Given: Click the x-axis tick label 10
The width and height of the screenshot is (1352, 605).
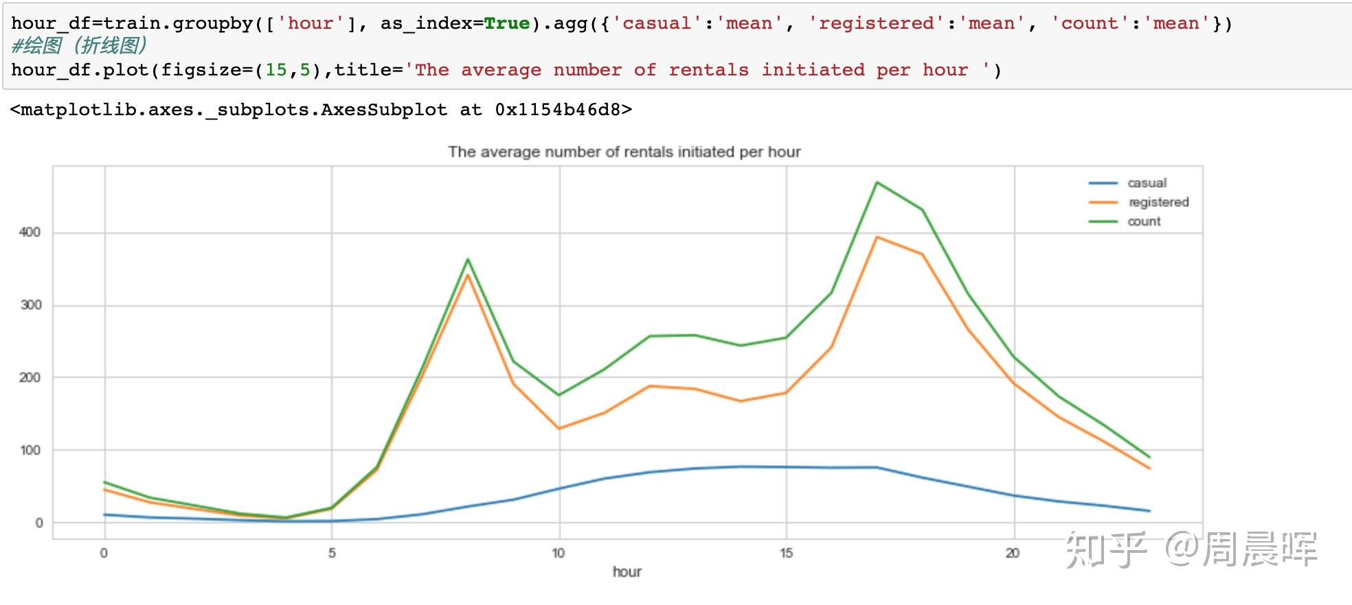Looking at the screenshot, I should coord(559,553).
